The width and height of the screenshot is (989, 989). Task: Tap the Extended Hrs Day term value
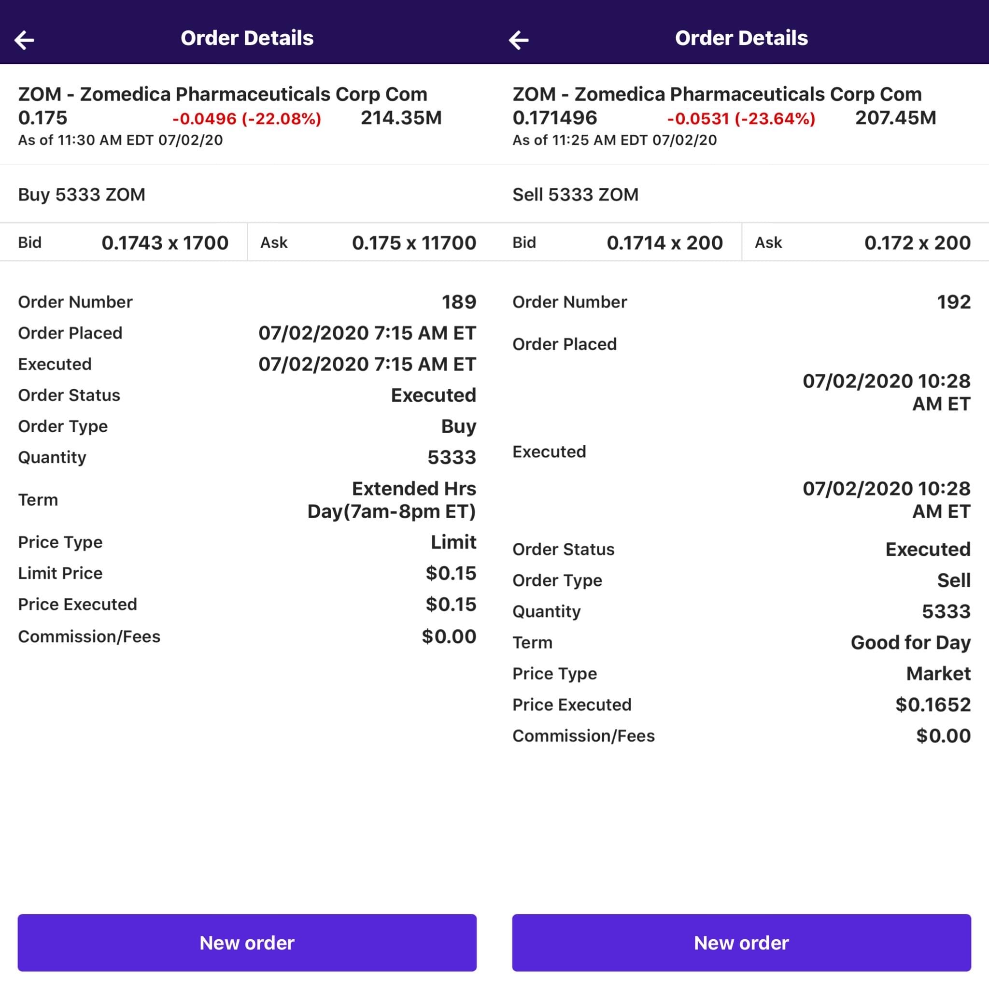(392, 500)
